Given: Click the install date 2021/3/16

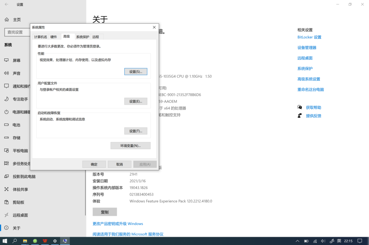Looking at the screenshot, I should 138,181.
